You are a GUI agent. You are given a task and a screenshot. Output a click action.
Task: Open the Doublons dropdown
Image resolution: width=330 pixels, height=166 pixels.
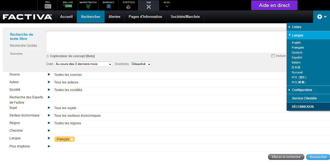point(141,64)
